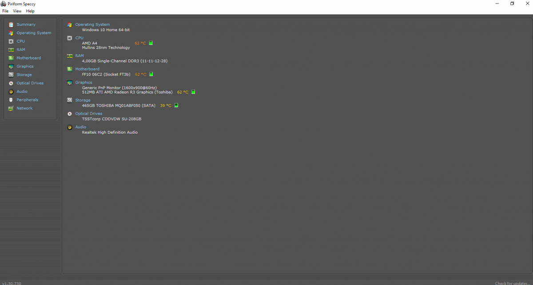Click the Operating System heading link
This screenshot has width=533, height=285.
[x=92, y=24]
